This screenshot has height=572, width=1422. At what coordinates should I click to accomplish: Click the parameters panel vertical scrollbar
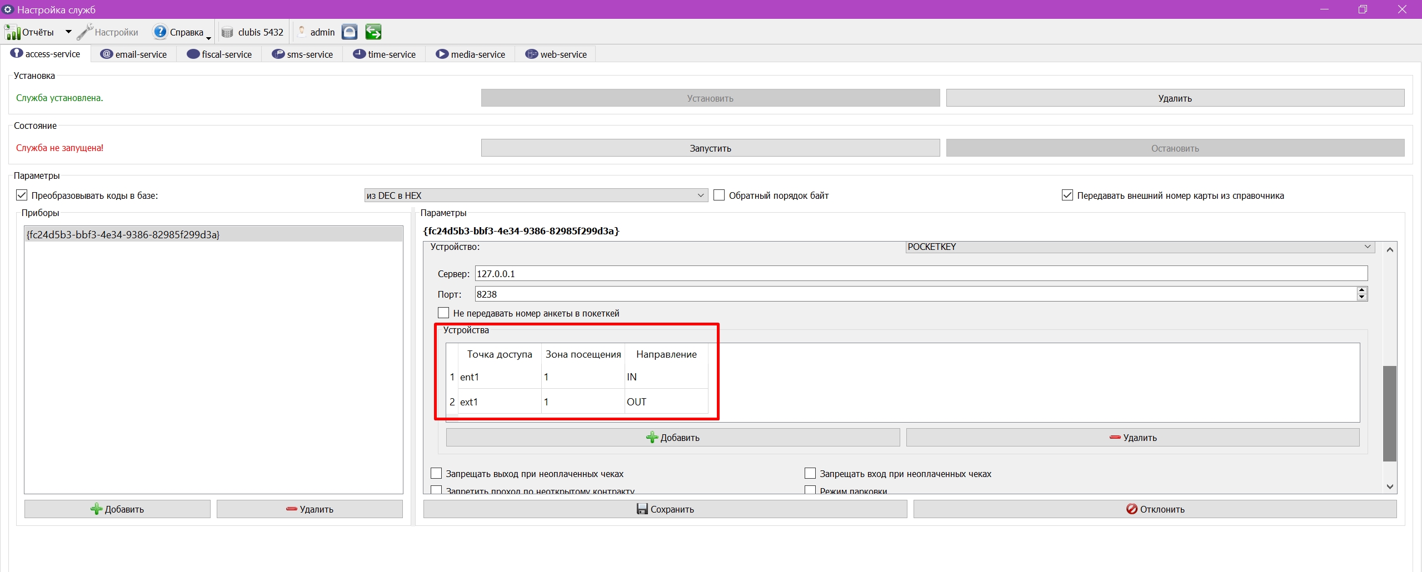click(x=1389, y=413)
